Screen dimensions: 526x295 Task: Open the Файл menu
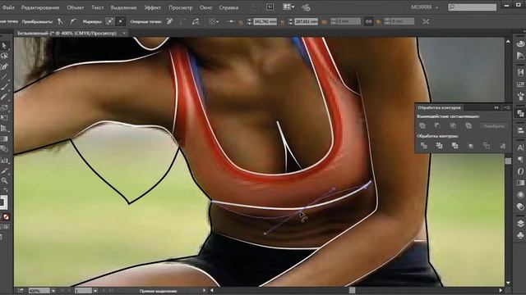8,7
